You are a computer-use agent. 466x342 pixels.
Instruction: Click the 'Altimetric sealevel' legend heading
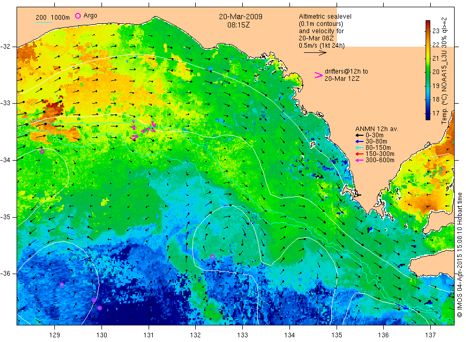coord(325,17)
